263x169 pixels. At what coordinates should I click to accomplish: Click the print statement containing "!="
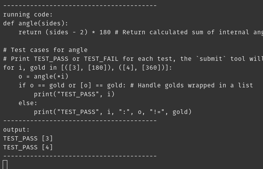click(x=112, y=112)
